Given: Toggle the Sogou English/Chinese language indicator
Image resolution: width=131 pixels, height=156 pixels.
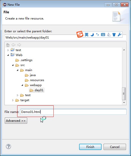Looking at the screenshot, I should (87, 35).
